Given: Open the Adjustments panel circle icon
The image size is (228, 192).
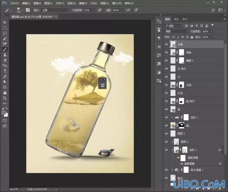Looking at the screenshot, I should coord(159,72).
